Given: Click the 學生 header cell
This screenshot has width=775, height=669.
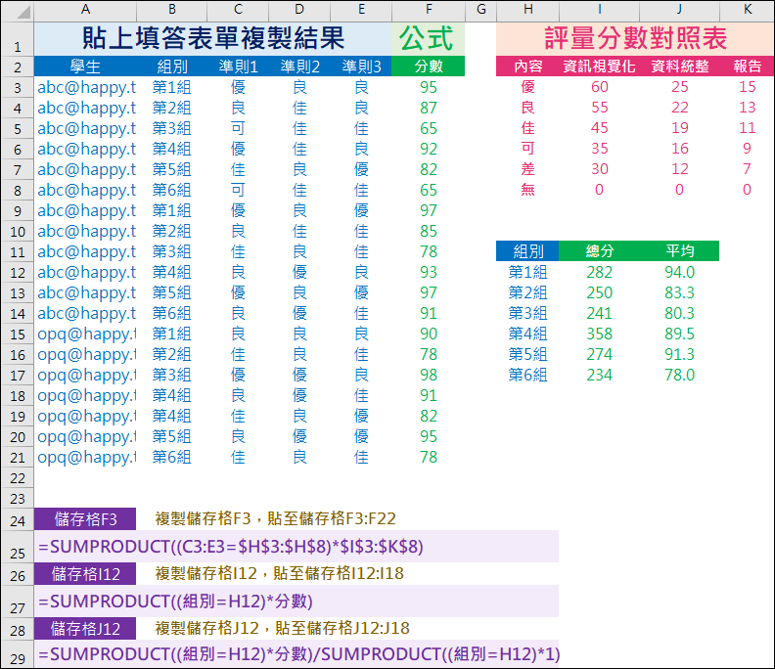Looking at the screenshot, I should 85,67.
